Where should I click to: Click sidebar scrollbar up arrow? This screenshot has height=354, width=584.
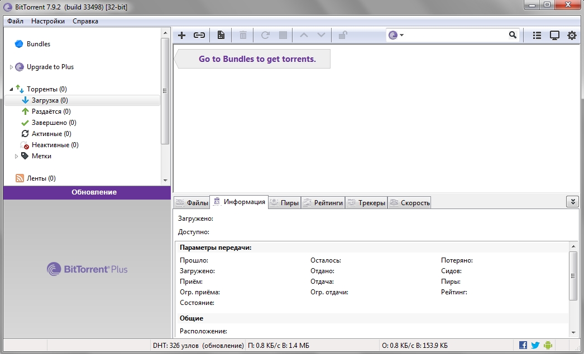[x=165, y=33]
